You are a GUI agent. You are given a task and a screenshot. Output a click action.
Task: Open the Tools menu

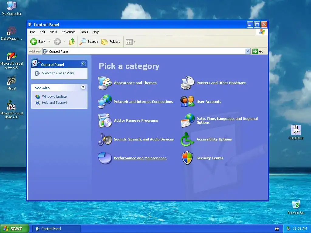(x=84, y=32)
